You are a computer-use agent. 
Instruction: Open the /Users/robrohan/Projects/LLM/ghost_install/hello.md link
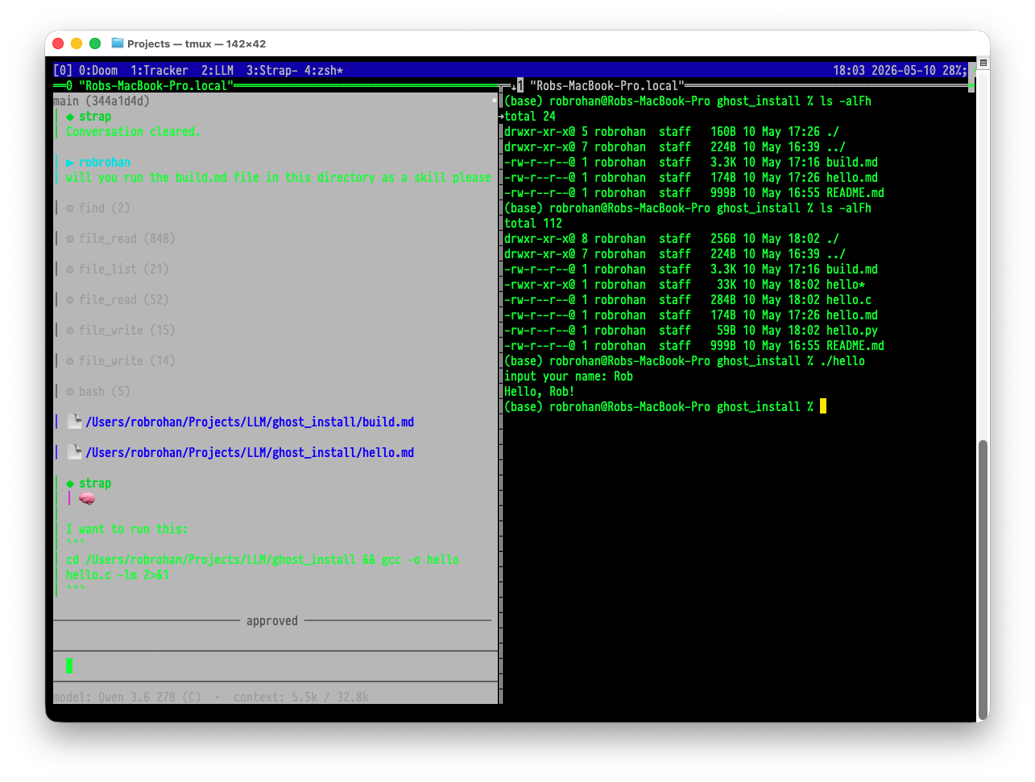point(250,452)
